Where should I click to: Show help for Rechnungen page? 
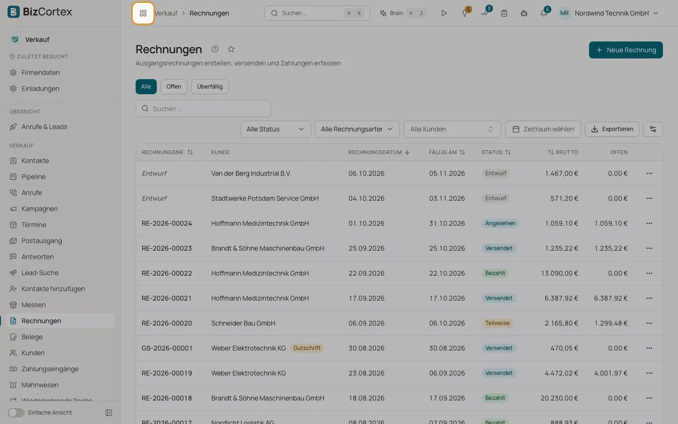click(215, 49)
